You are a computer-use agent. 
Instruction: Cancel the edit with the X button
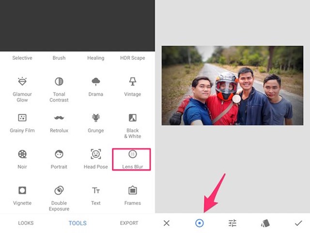click(167, 223)
